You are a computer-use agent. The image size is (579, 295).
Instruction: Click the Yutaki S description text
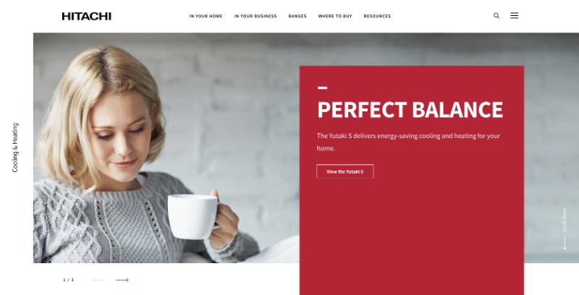[408, 142]
